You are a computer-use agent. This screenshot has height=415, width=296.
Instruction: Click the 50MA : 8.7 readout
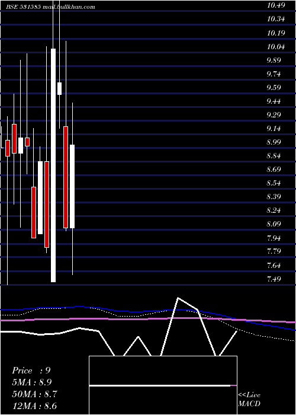click(x=34, y=394)
